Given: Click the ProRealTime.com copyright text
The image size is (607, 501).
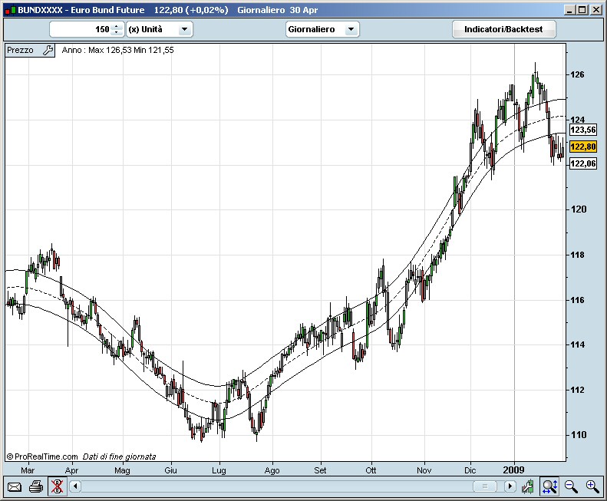Looking at the screenshot, I should point(42,457).
